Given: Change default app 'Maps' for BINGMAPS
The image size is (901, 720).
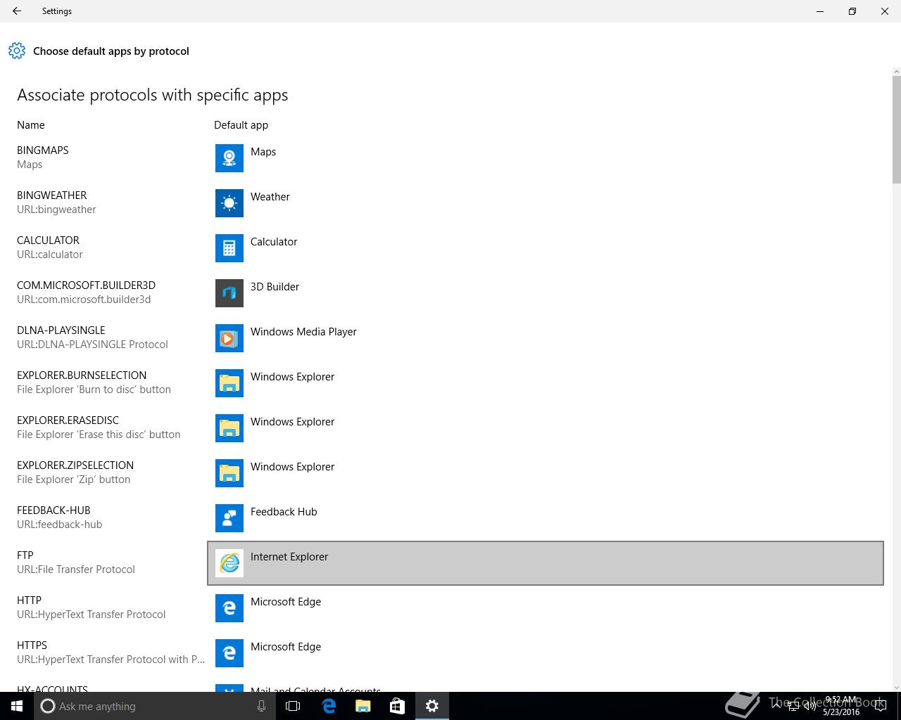Looking at the screenshot, I should (x=263, y=152).
